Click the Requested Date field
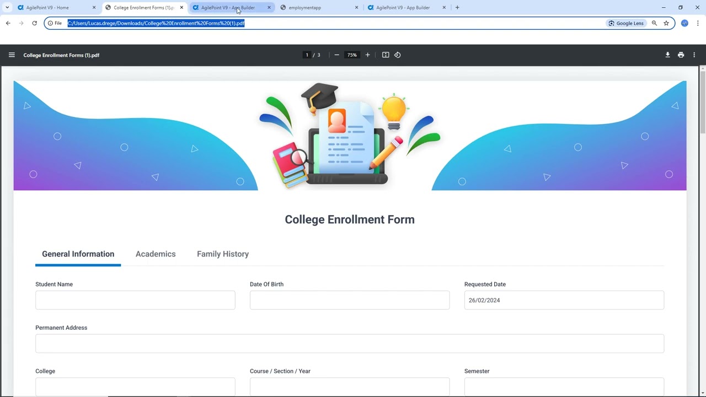This screenshot has width=706, height=397. 564,300
